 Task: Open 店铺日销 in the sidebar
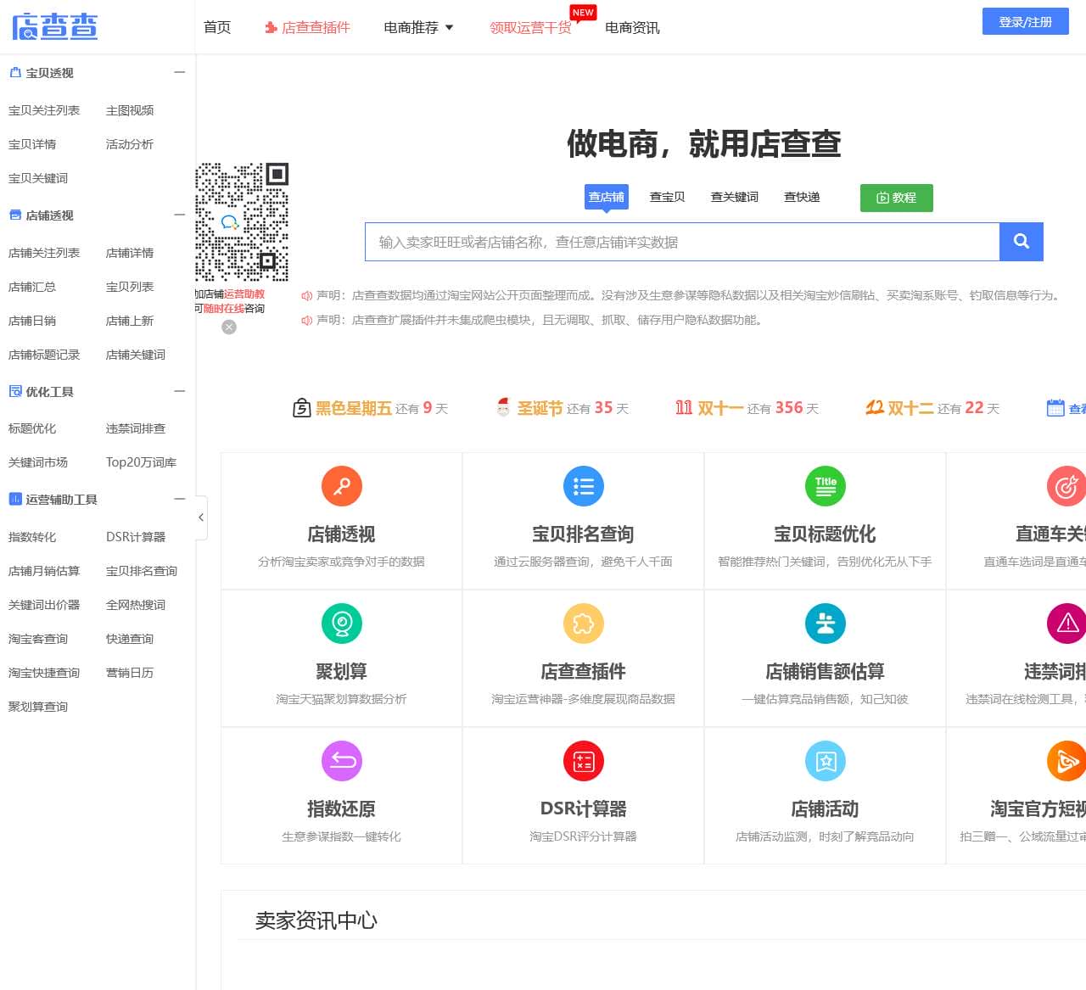click(x=32, y=321)
